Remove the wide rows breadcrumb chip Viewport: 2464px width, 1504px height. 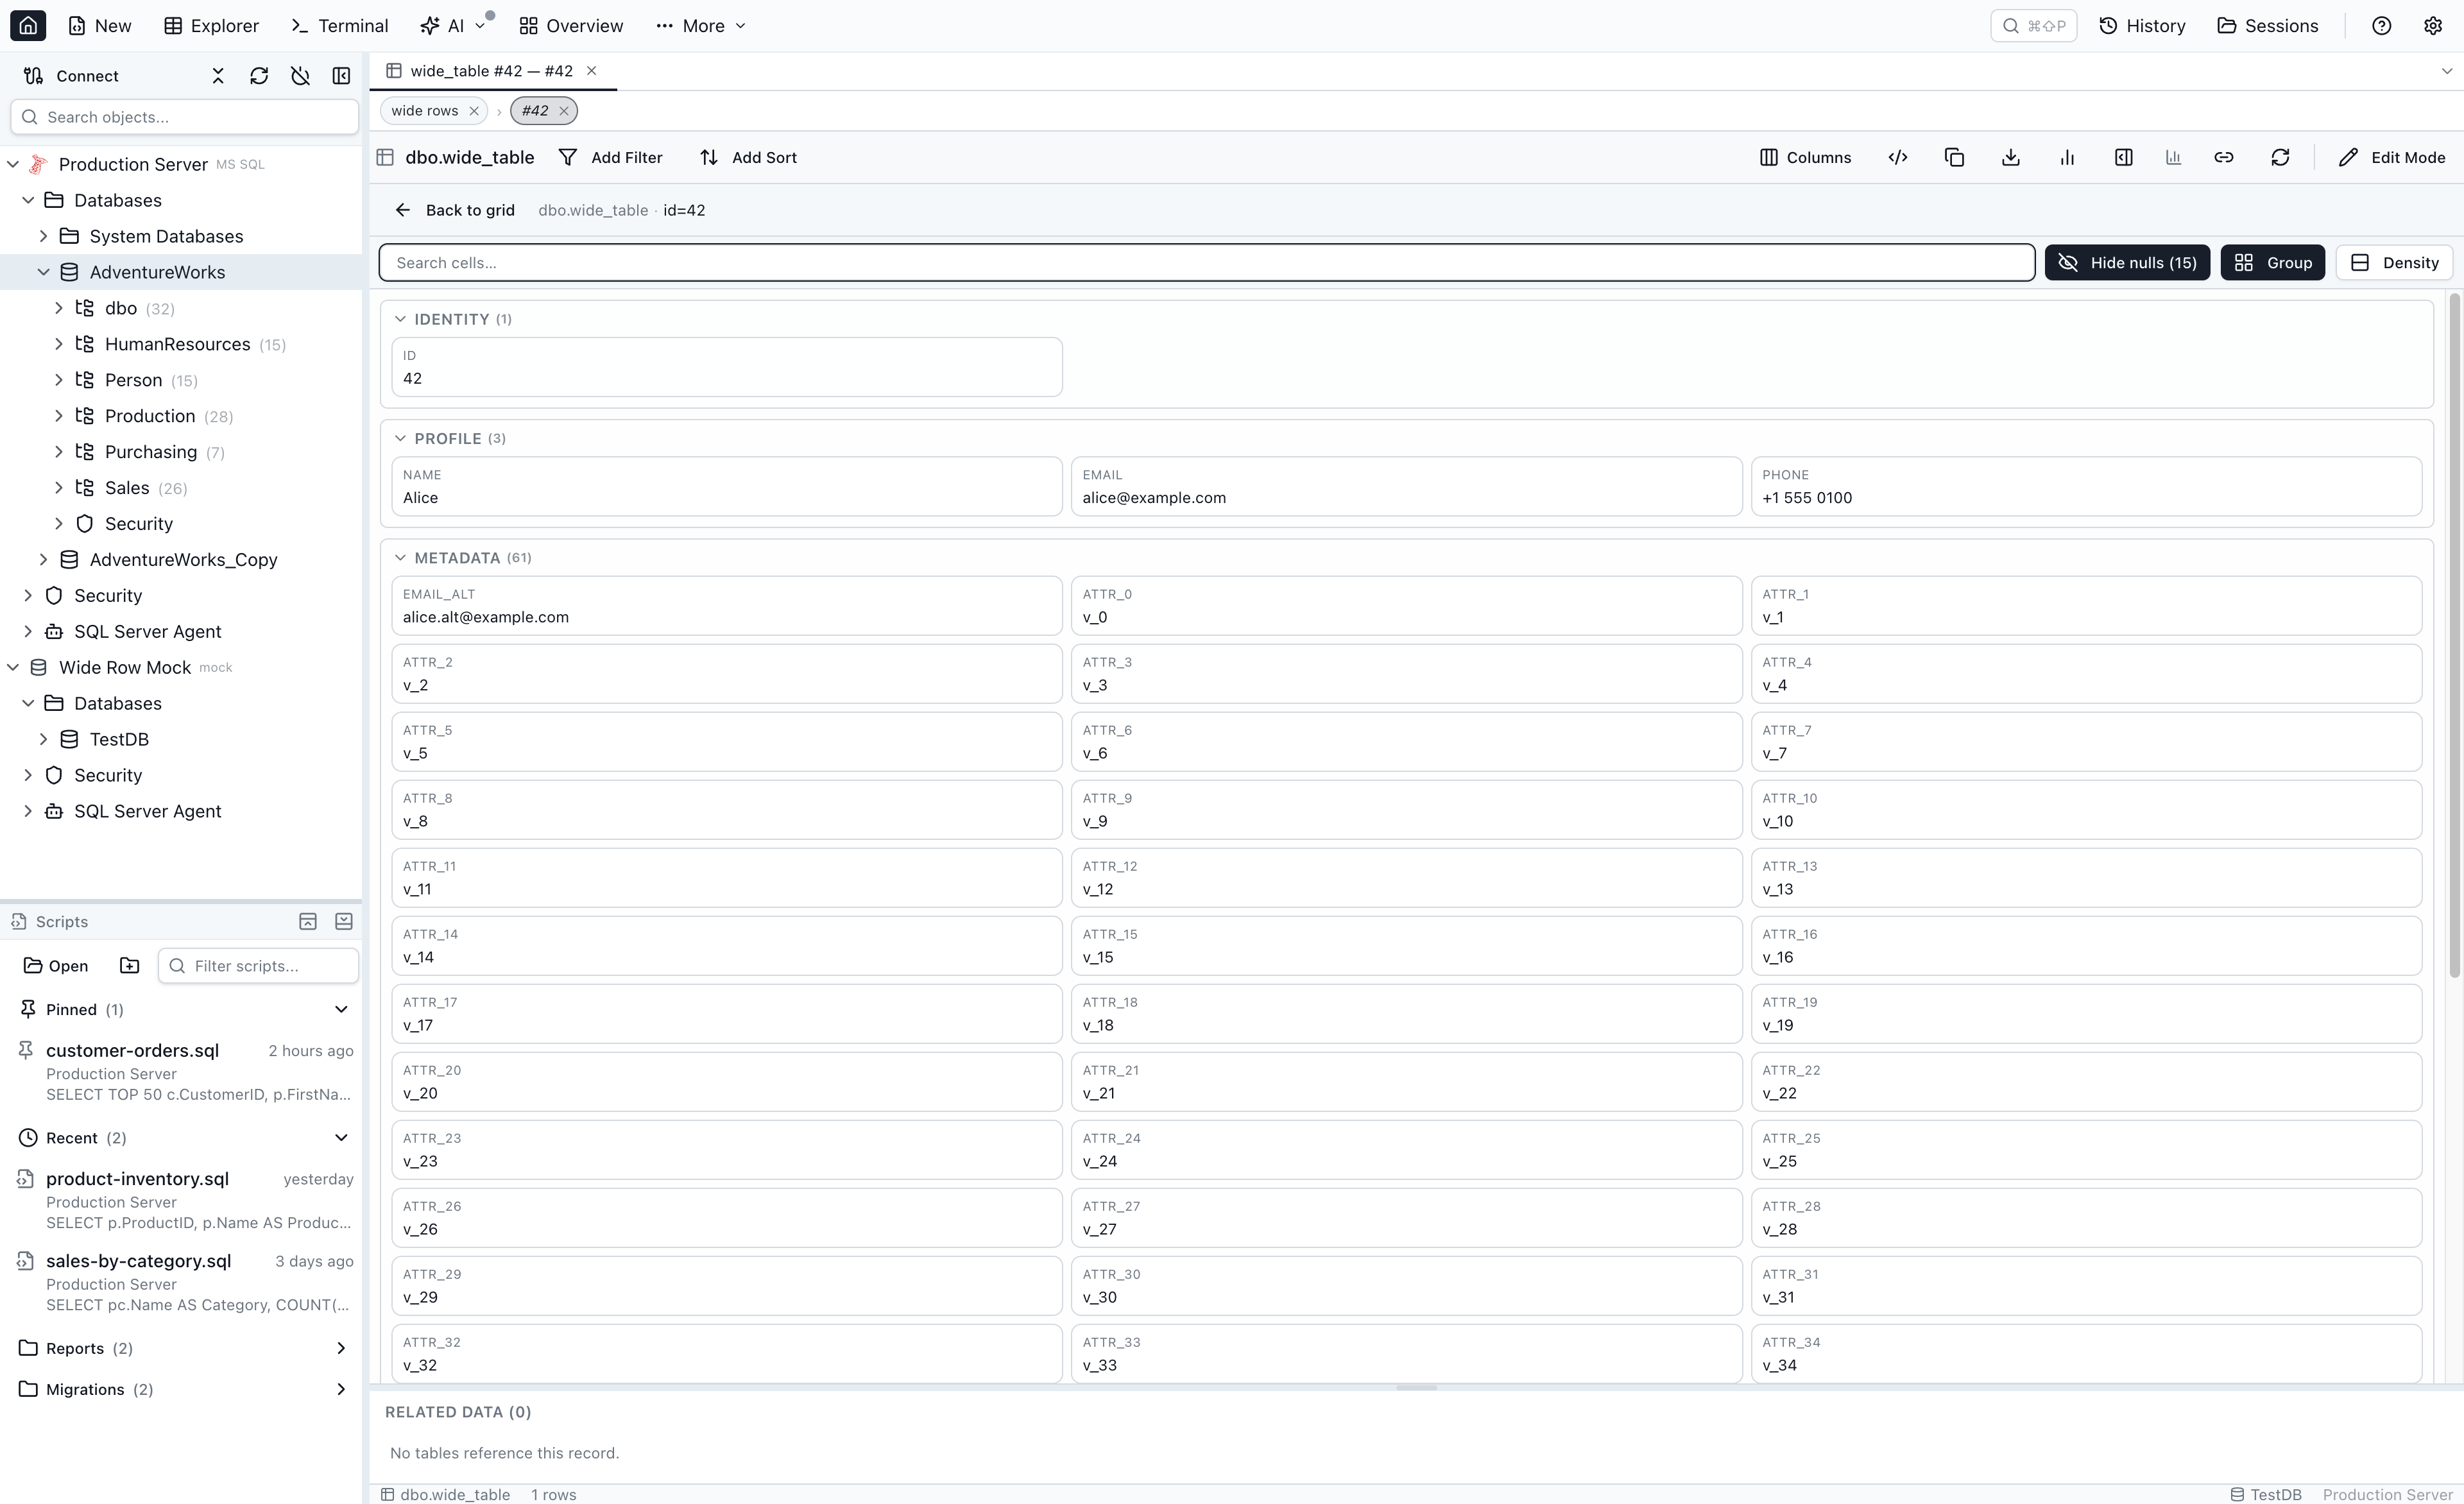click(x=474, y=111)
